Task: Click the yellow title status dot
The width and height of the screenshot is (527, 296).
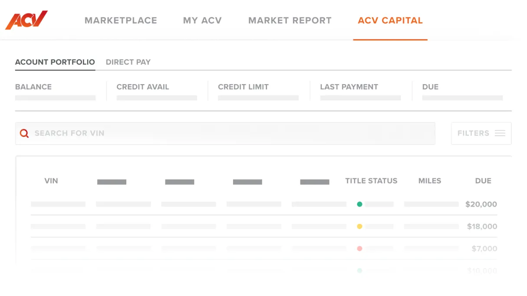Action: [x=359, y=226]
